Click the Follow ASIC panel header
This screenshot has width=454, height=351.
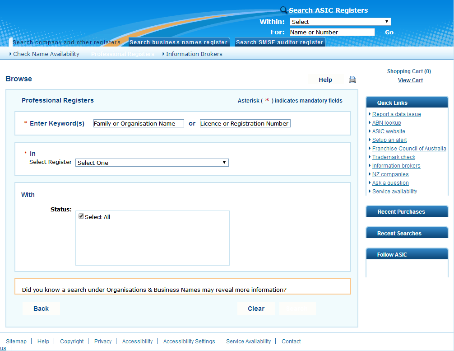(407, 254)
